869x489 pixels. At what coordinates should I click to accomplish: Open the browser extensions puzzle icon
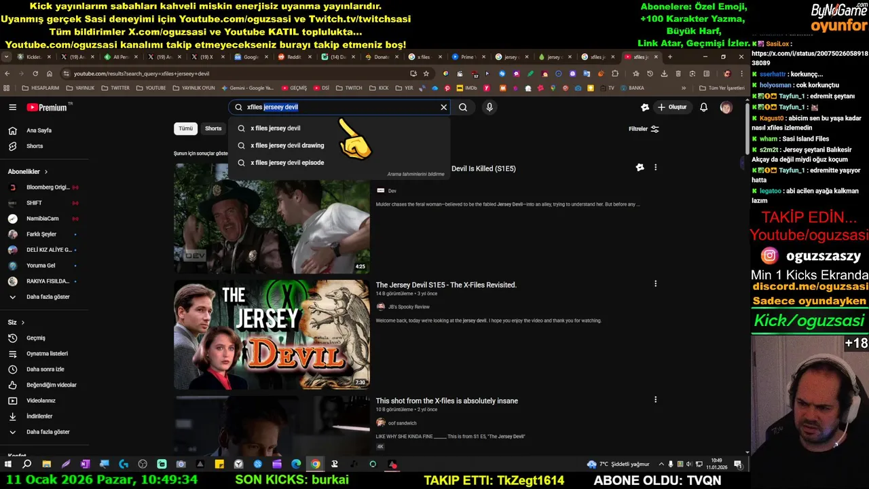click(615, 73)
